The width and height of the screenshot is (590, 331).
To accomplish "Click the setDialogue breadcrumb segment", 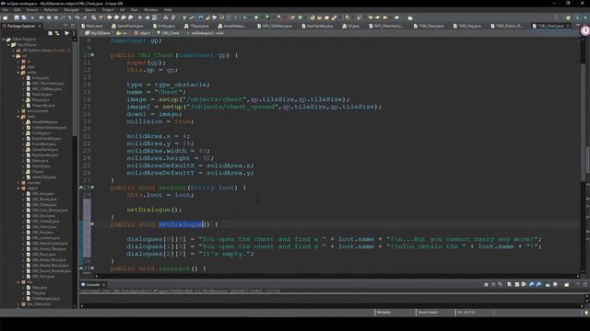I will 206,33.
